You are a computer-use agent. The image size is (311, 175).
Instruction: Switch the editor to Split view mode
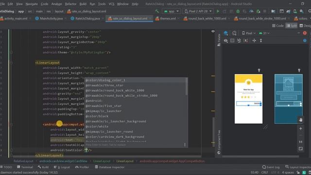292,26
